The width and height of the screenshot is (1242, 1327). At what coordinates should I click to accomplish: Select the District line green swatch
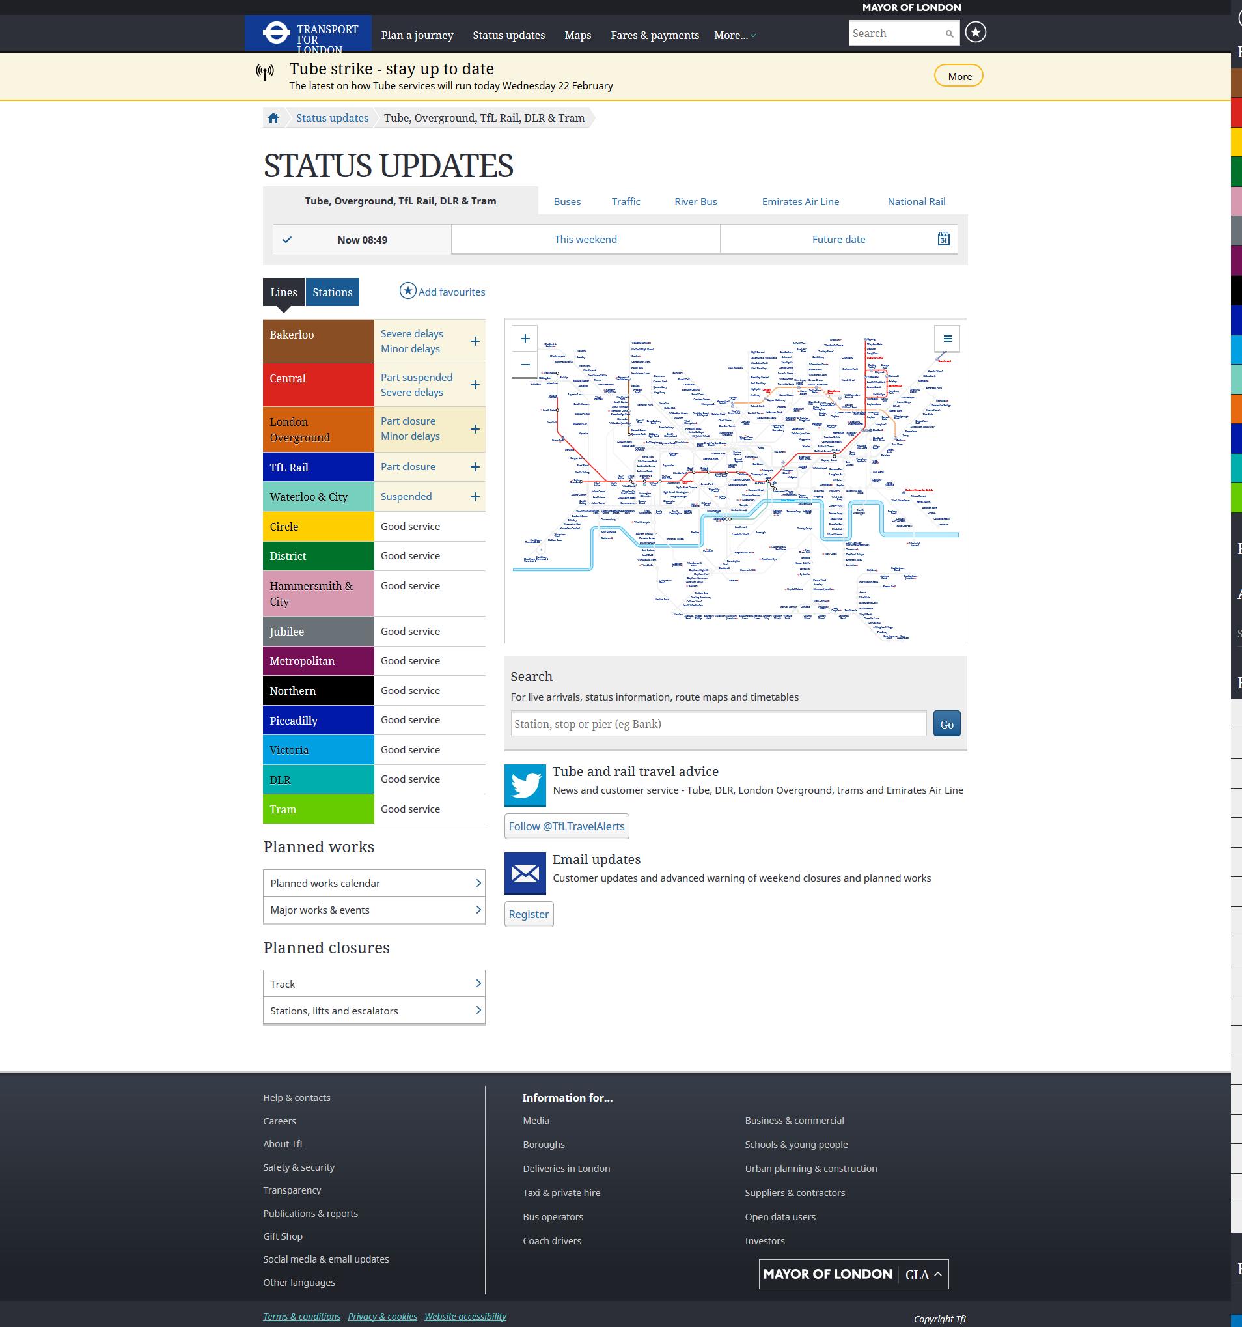click(x=318, y=556)
